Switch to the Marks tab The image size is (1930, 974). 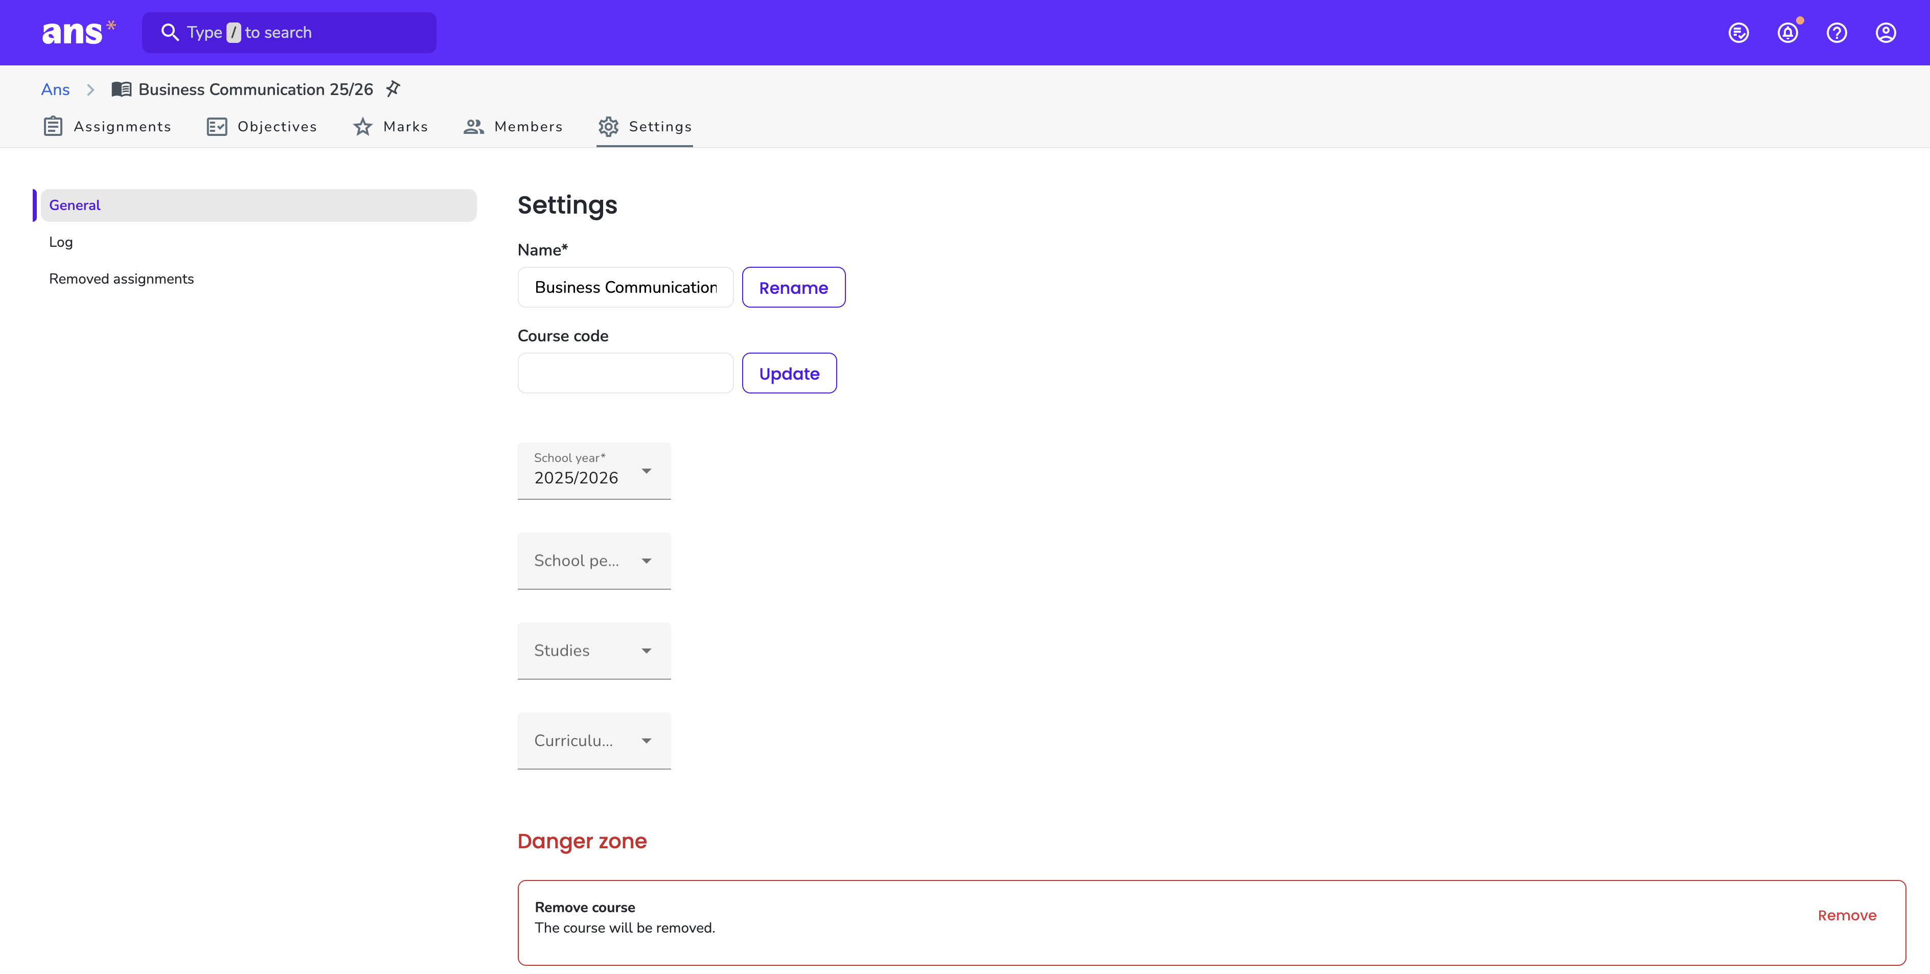[x=390, y=127]
